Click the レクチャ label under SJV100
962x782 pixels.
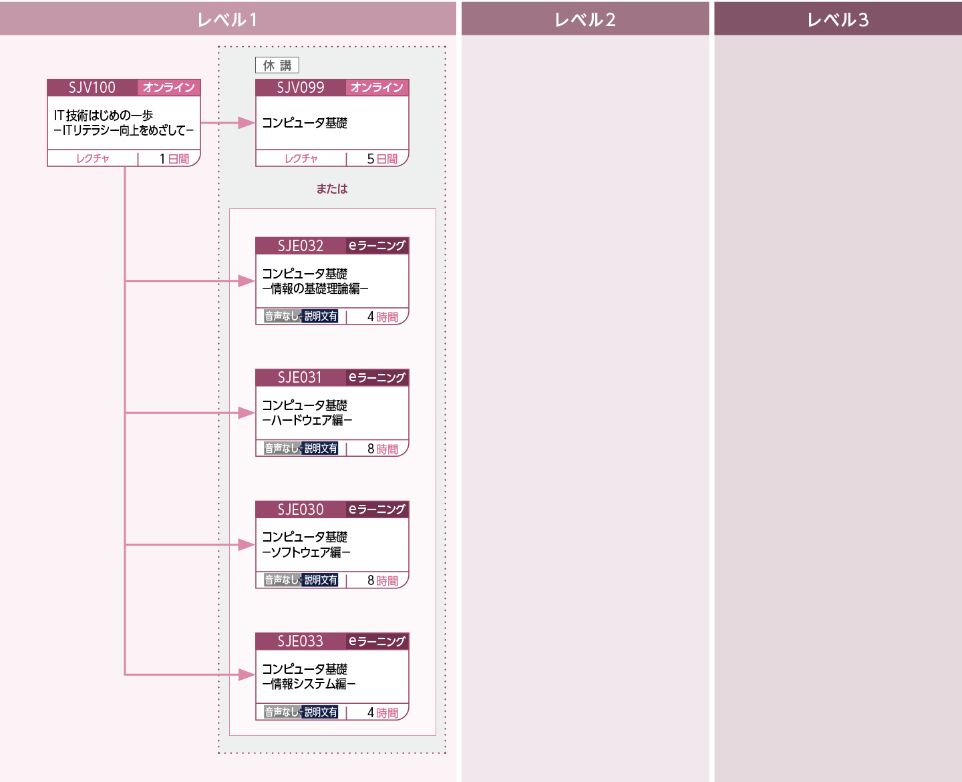[93, 159]
